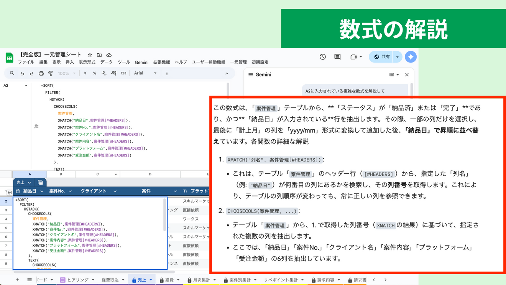The width and height of the screenshot is (506, 285).
Task: Activate the paint format tool
Action: [51, 73]
